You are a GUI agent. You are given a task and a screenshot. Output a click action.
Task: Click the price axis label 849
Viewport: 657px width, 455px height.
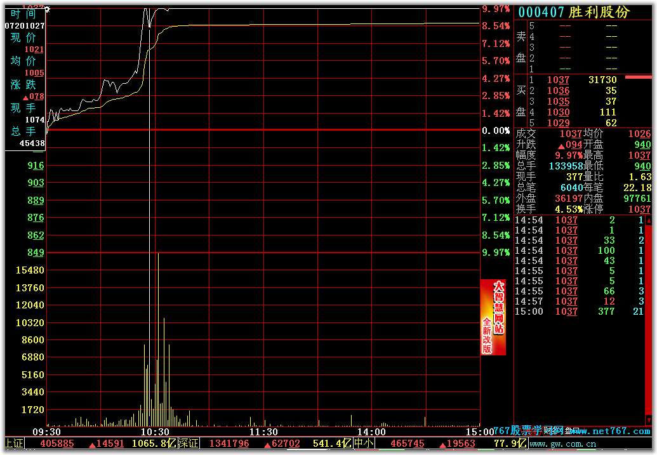[36, 253]
